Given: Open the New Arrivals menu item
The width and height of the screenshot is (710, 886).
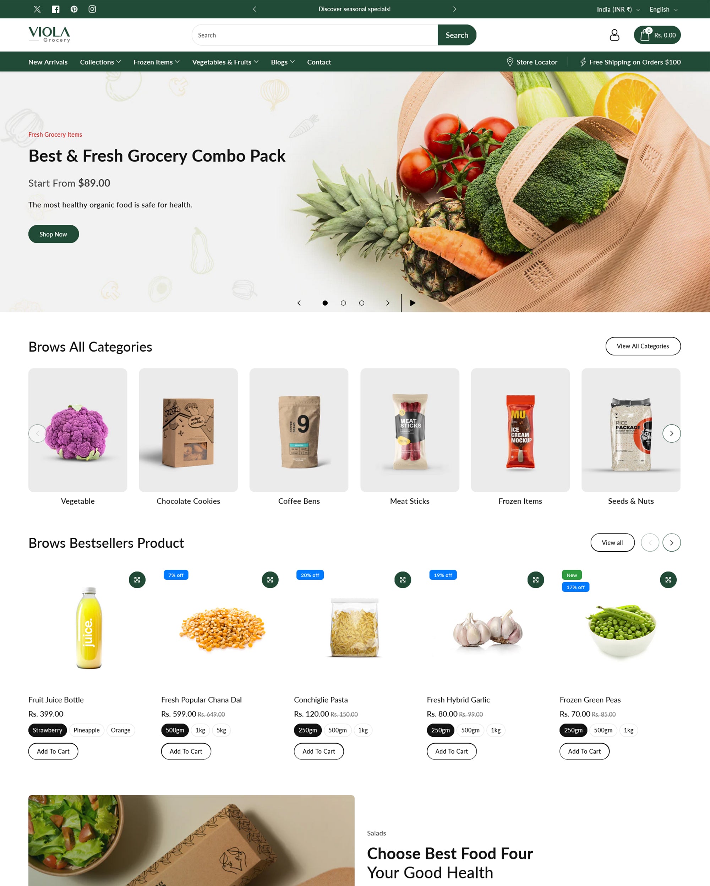Looking at the screenshot, I should tap(48, 61).
